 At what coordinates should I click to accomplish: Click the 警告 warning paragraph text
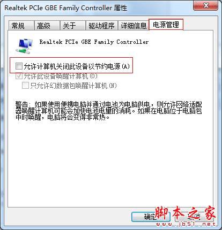pyautogui.click(x=108, y=111)
